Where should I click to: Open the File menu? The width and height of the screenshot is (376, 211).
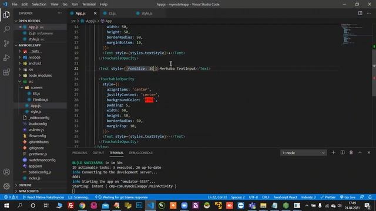[x=14, y=4]
